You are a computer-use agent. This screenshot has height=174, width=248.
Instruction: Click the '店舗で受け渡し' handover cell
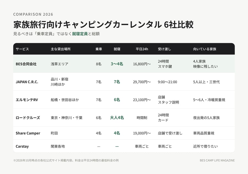click(x=170, y=133)
